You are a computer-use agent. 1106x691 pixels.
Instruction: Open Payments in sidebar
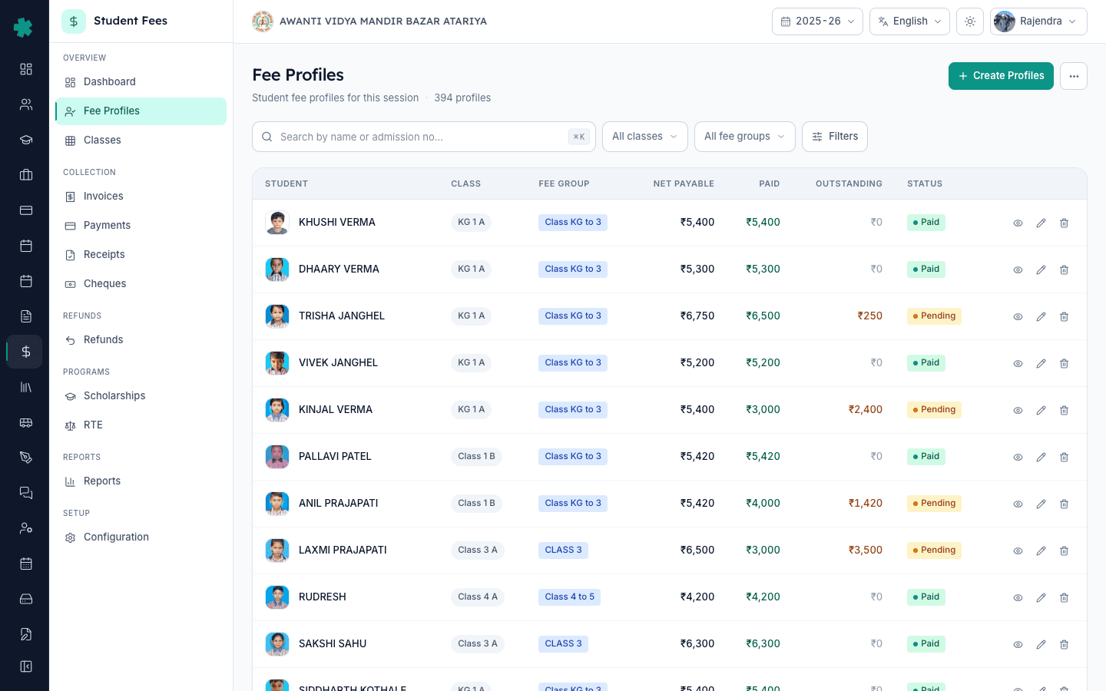(x=141, y=226)
